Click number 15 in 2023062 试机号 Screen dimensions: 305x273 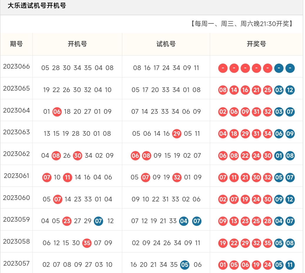[x=167, y=155]
